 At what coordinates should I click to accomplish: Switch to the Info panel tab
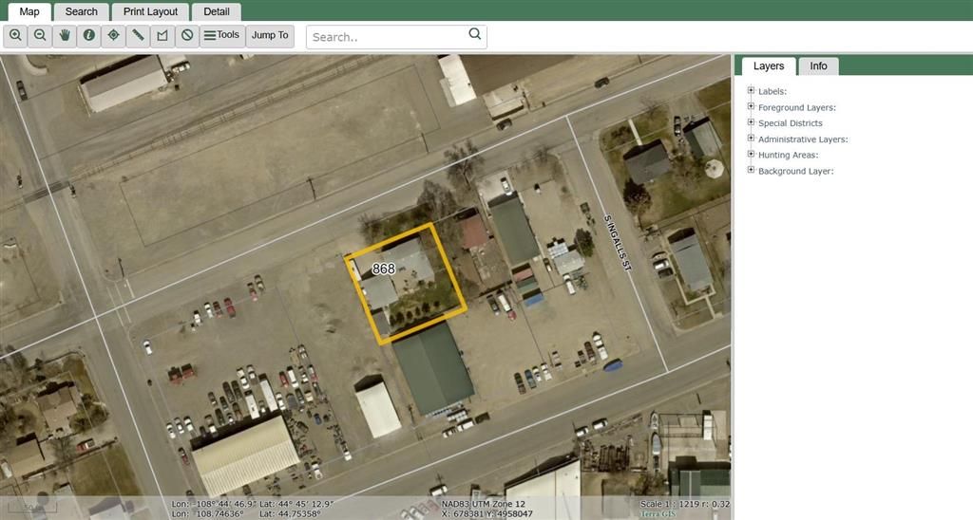coord(818,66)
